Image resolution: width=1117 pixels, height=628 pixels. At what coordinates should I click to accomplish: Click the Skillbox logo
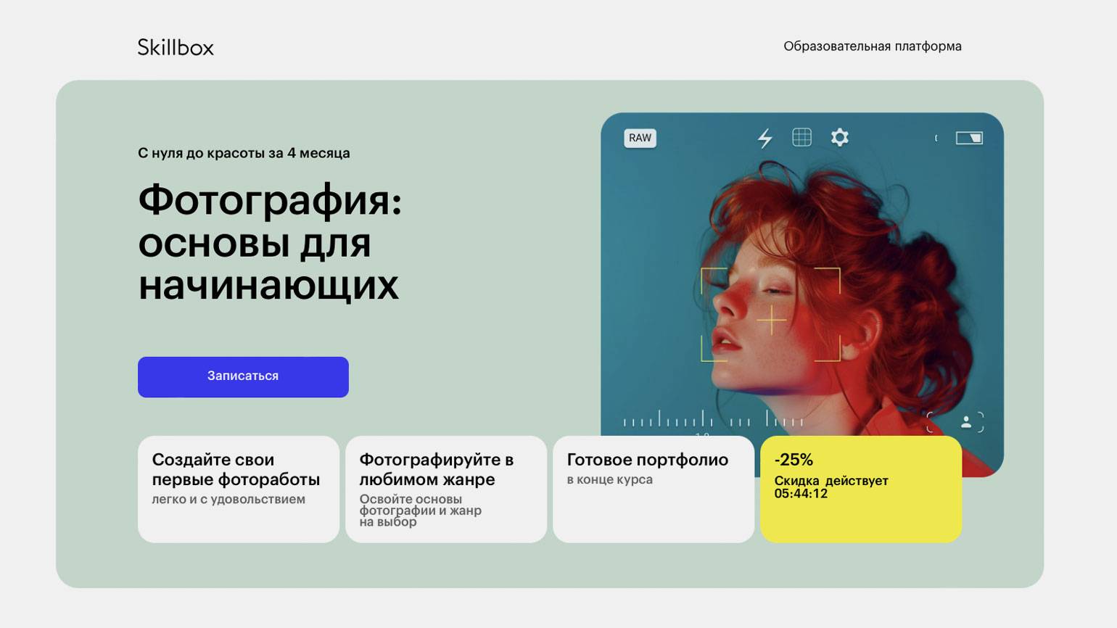tap(176, 47)
